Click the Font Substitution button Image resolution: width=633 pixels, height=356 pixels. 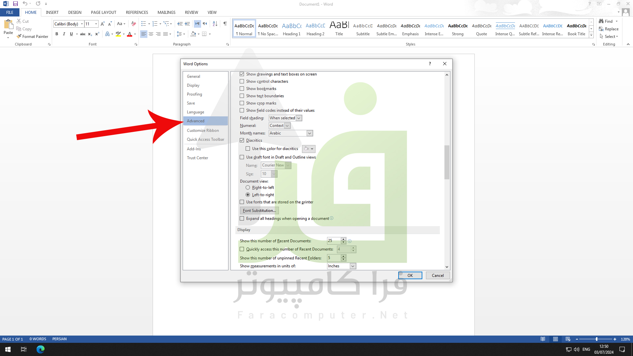coord(259,211)
